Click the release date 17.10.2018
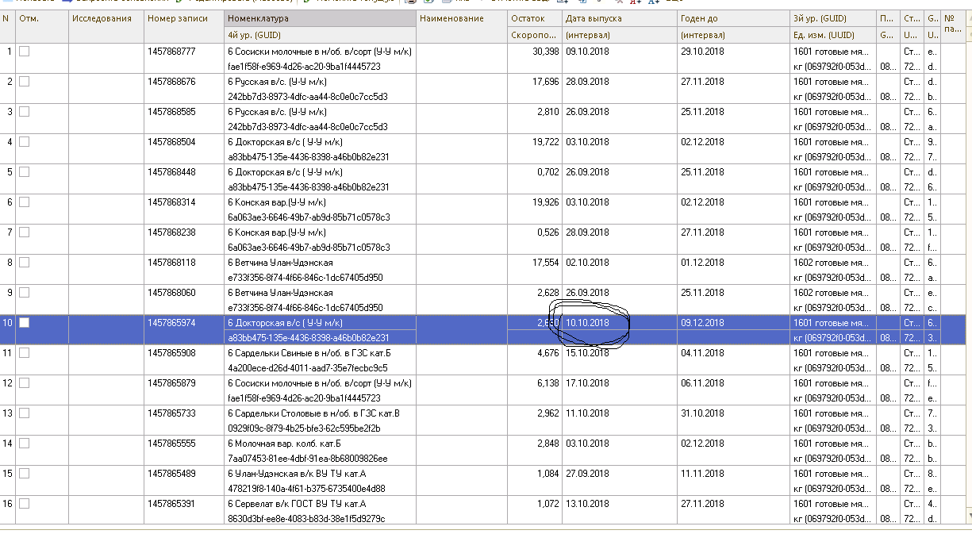This screenshot has height=534, width=972. (588, 383)
